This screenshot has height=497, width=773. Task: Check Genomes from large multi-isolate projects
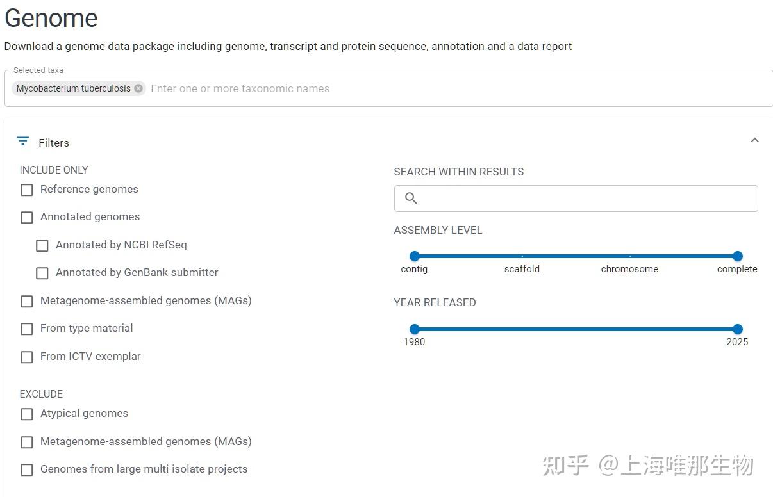(x=26, y=469)
